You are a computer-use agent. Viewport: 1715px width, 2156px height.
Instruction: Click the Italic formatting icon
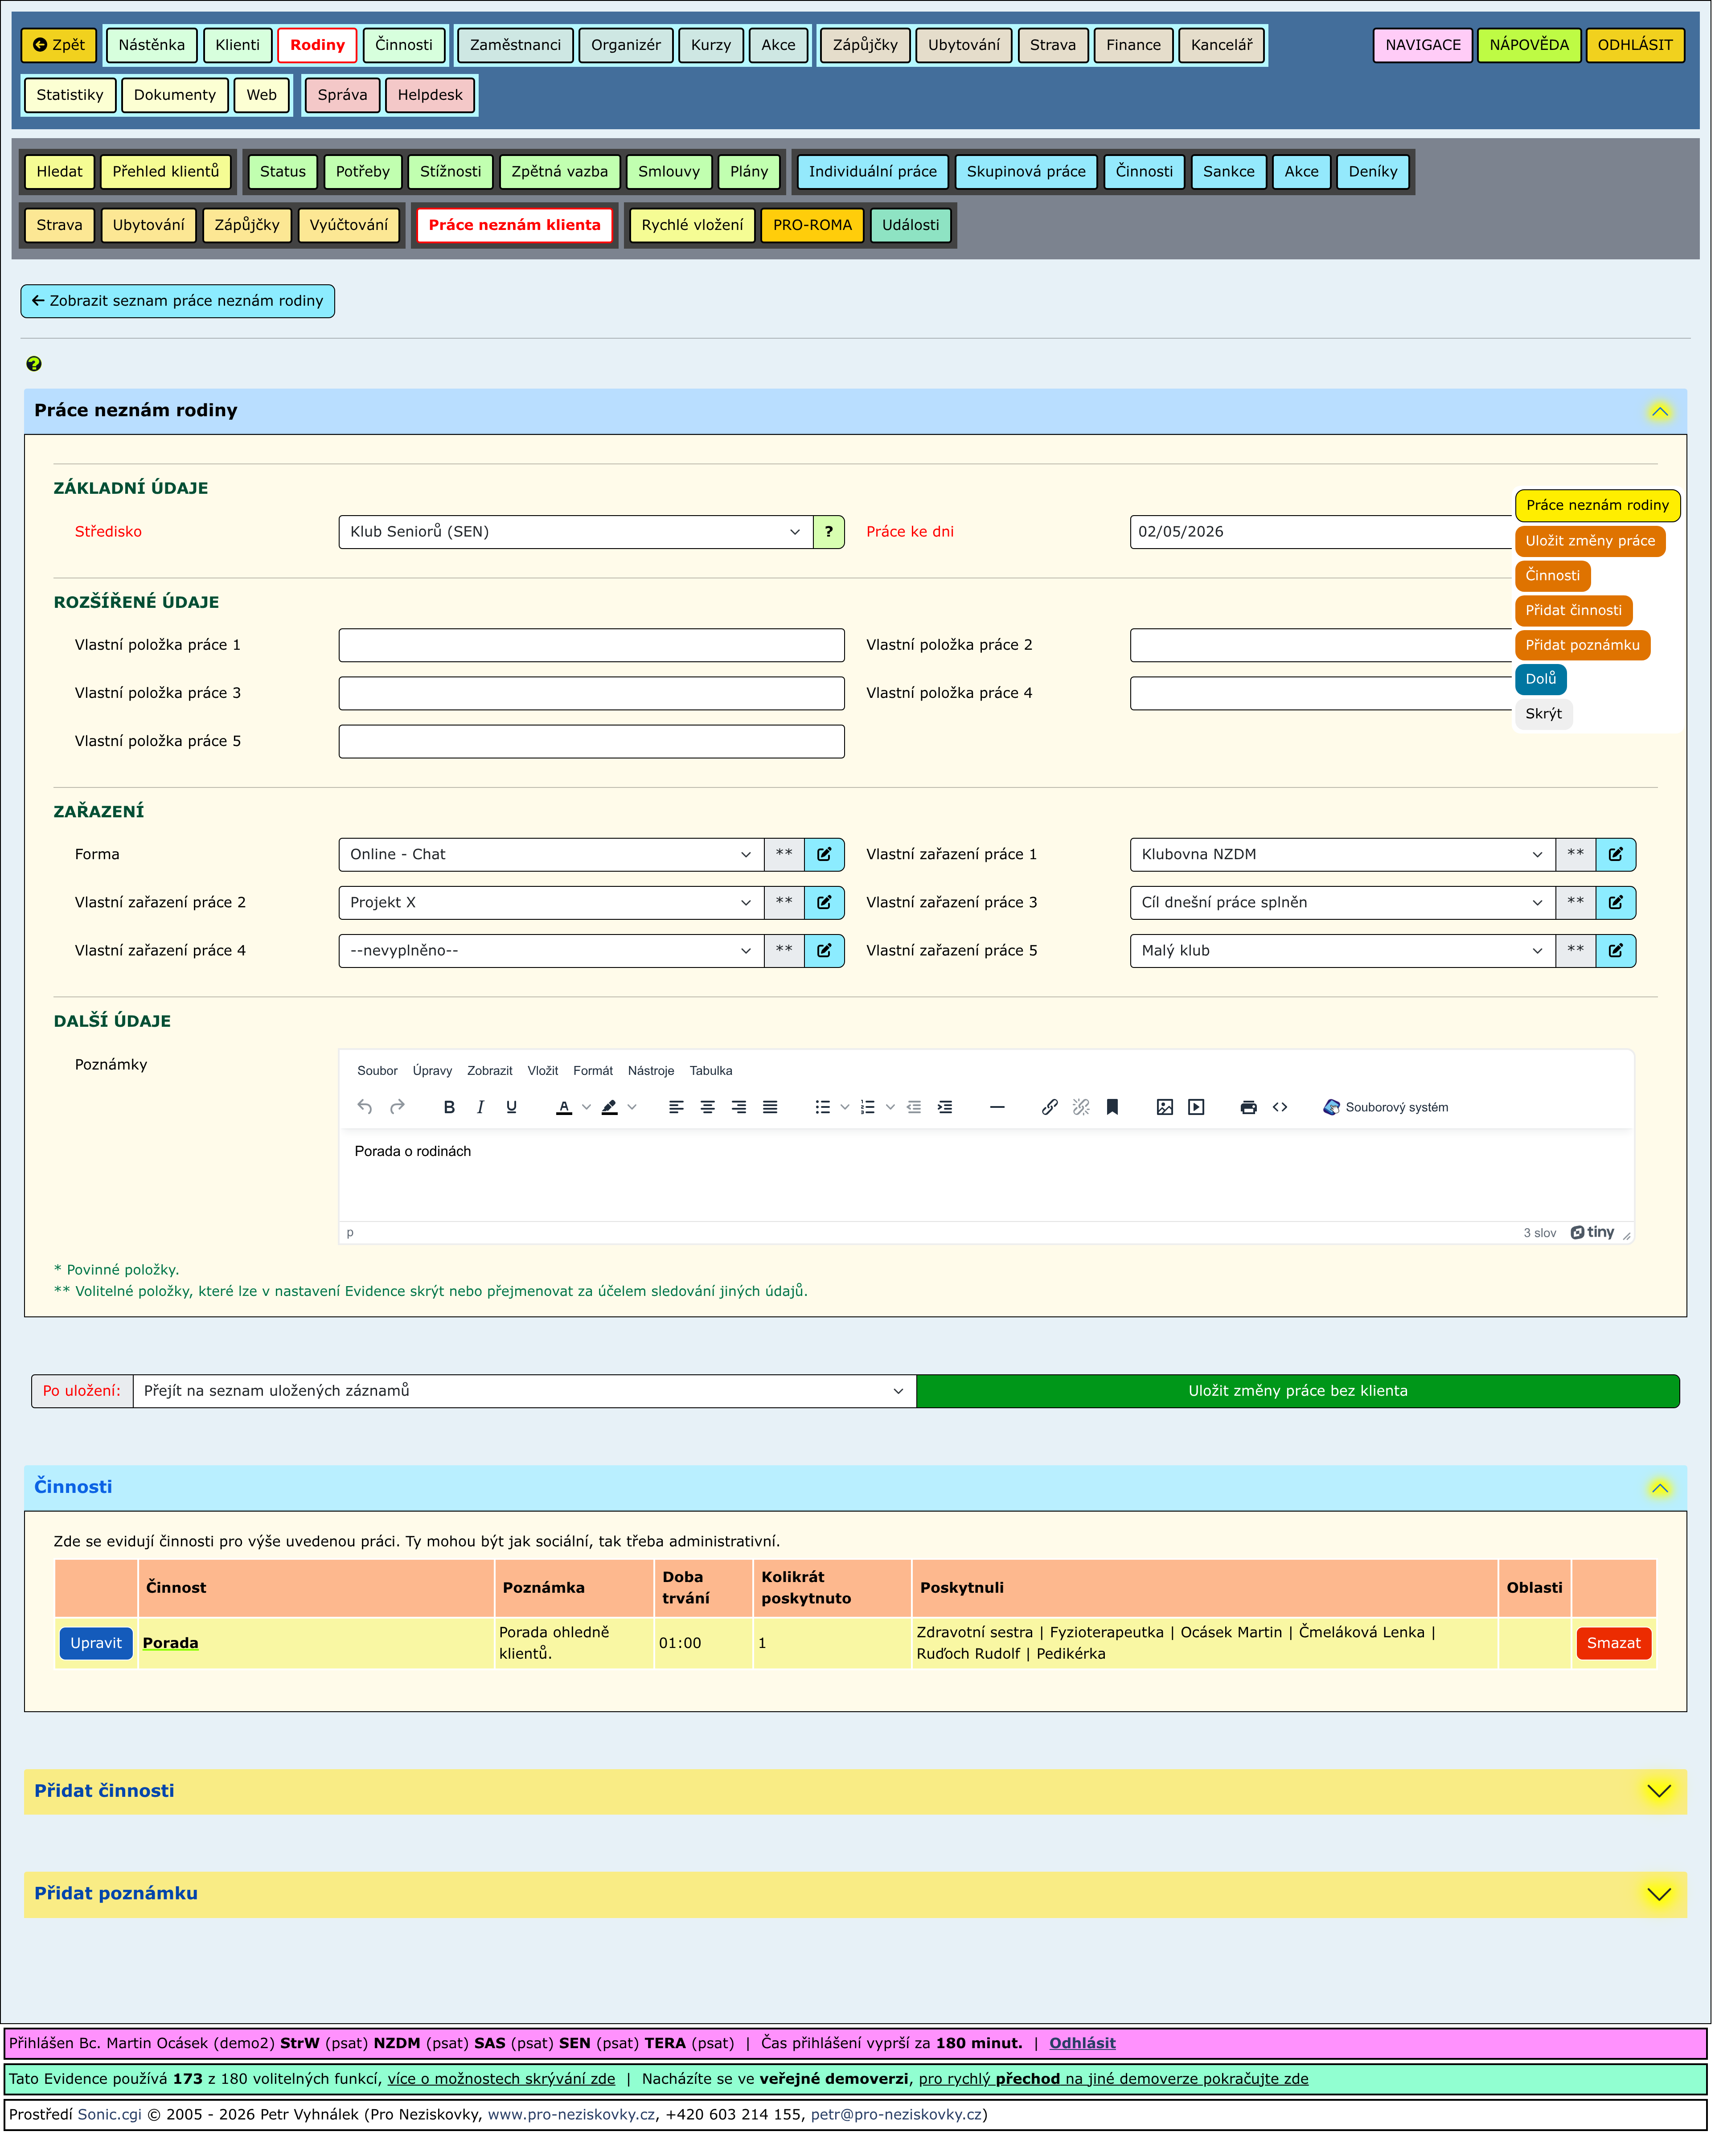[x=480, y=1108]
